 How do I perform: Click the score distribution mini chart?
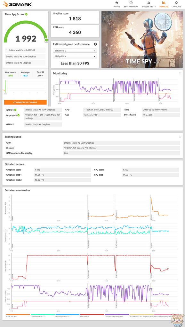pyautogui.click(x=25, y=87)
